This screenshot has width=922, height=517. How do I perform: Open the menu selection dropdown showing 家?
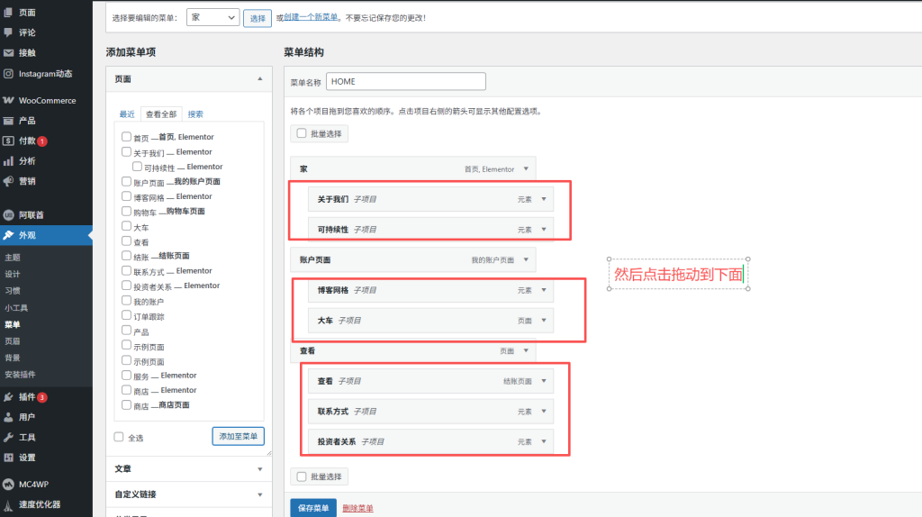(212, 18)
